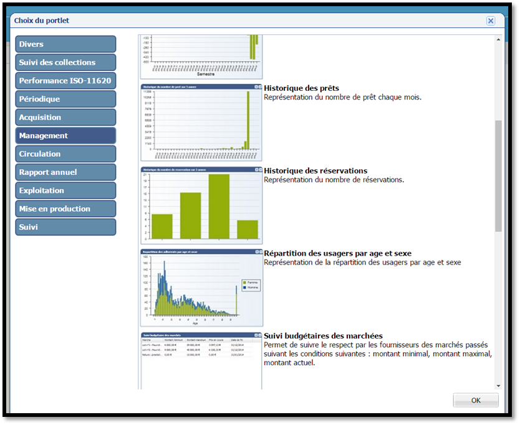Viewport: 520px width, 425px height.
Task: Choose the Suivi budgétaires des marchées table thumbnail
Action: click(x=201, y=360)
